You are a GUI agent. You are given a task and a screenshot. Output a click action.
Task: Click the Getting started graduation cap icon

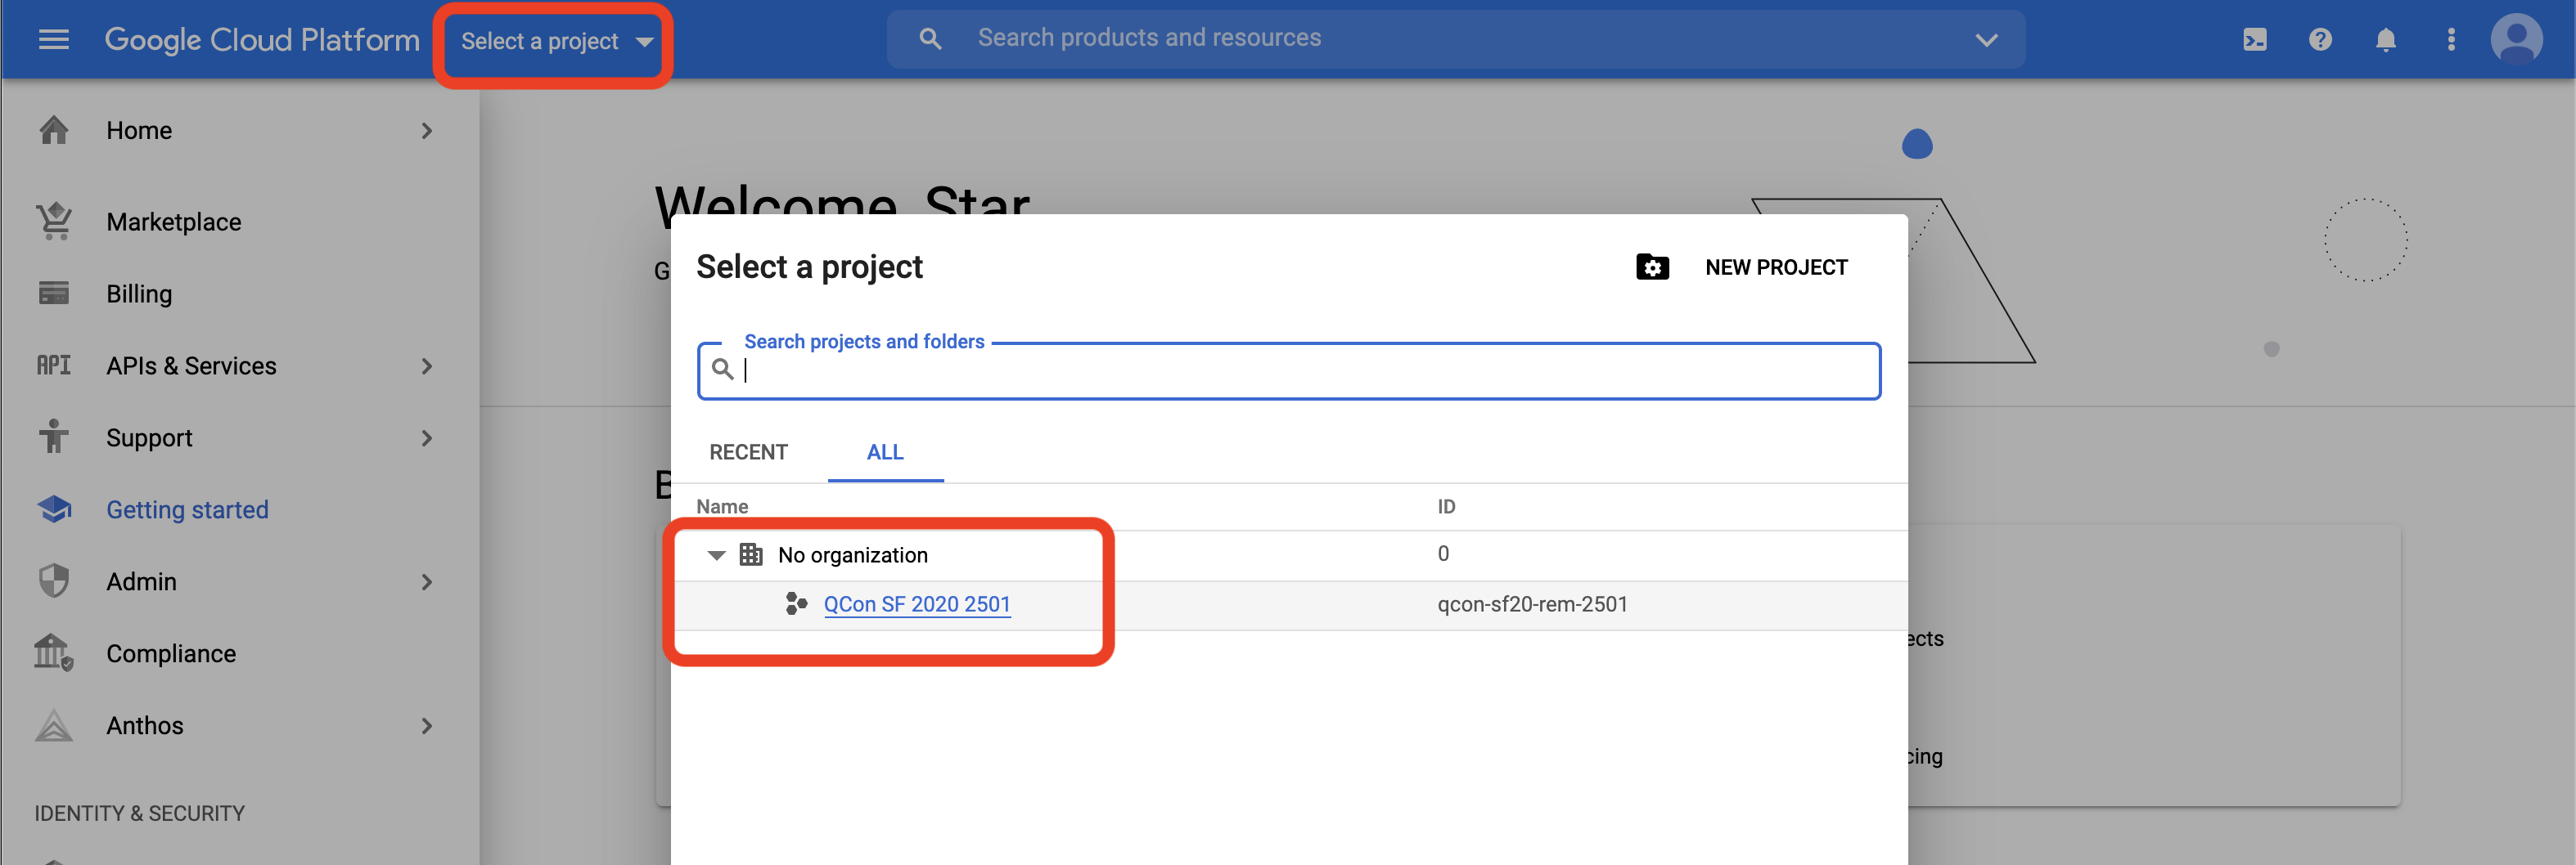pyautogui.click(x=54, y=509)
